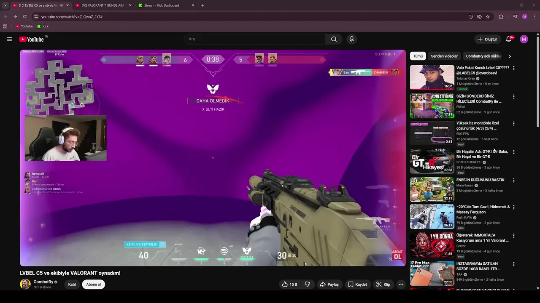Click into the Ara search field
The image size is (540, 303).
click(x=254, y=39)
